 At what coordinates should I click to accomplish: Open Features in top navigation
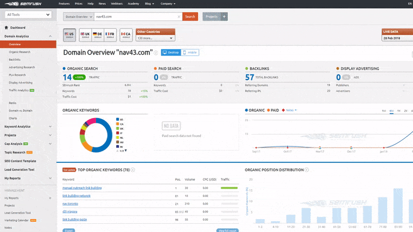point(64,4)
